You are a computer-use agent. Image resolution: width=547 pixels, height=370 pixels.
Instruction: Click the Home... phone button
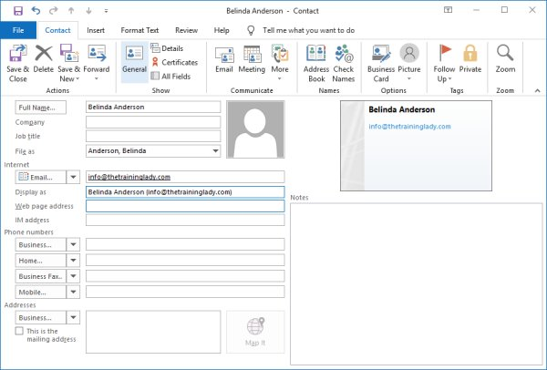pos(40,261)
